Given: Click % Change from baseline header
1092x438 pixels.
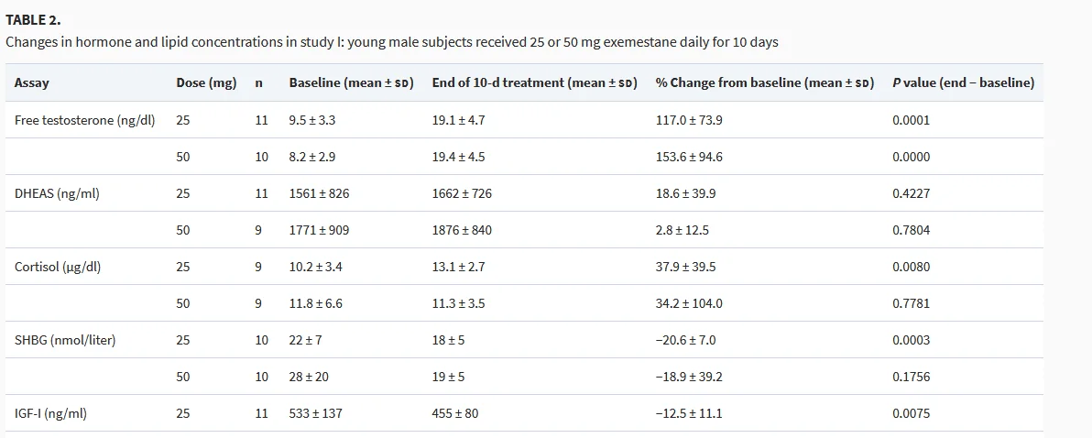Looking at the screenshot, I should (x=765, y=82).
